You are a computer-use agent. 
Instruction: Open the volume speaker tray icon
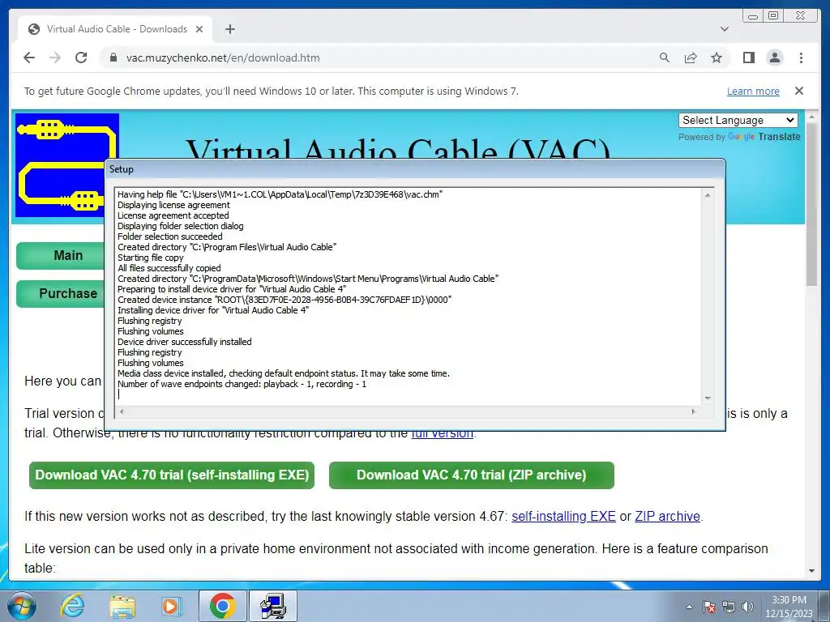click(x=747, y=607)
